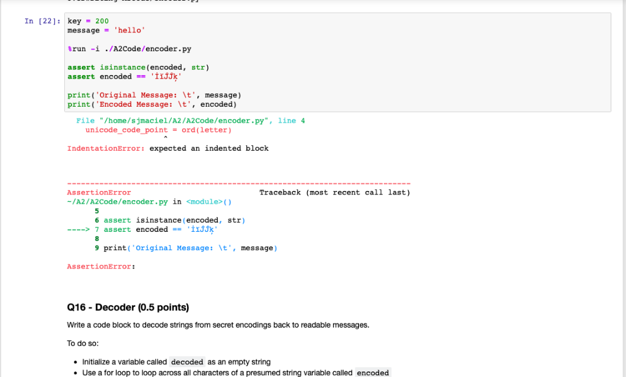The width and height of the screenshot is (626, 377).
Task: Click the File "/home/sjmaciel/A2/A2Code/encoder.py" line 4 output
Action: pos(191,121)
